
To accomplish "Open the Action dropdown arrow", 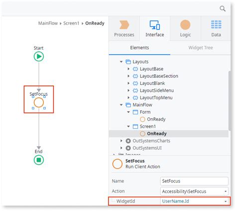I will tap(226, 192).
